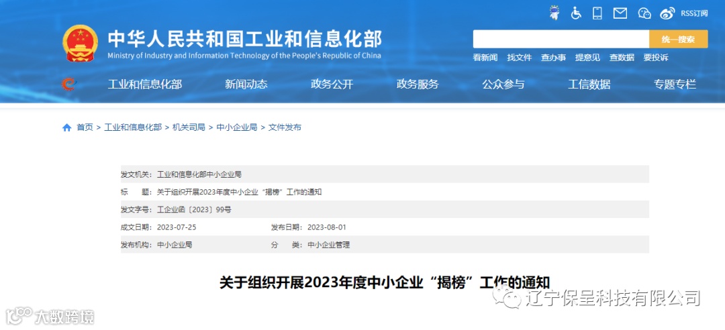Open the email envelope icon

coord(620,13)
